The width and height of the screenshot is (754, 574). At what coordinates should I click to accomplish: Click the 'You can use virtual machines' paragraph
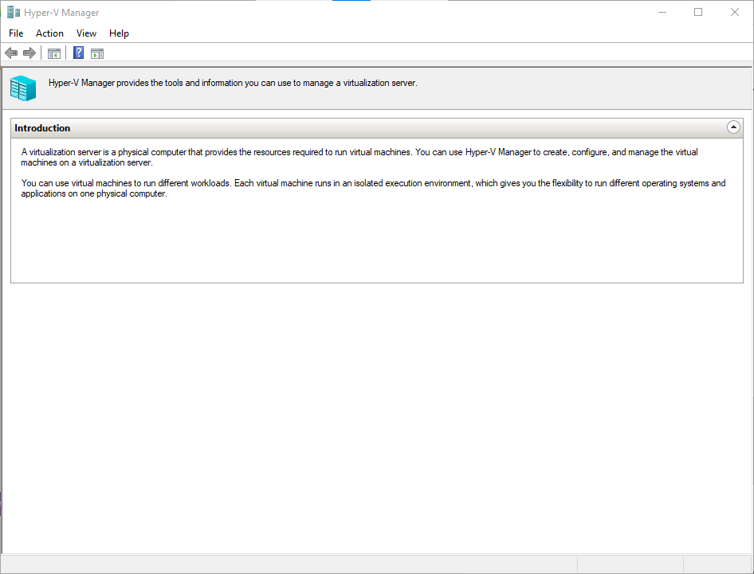(373, 189)
